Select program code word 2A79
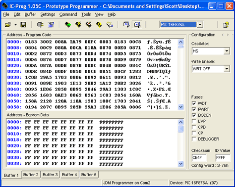Image resolution: width=235 pixels, height=187 pixels. coord(75,42)
